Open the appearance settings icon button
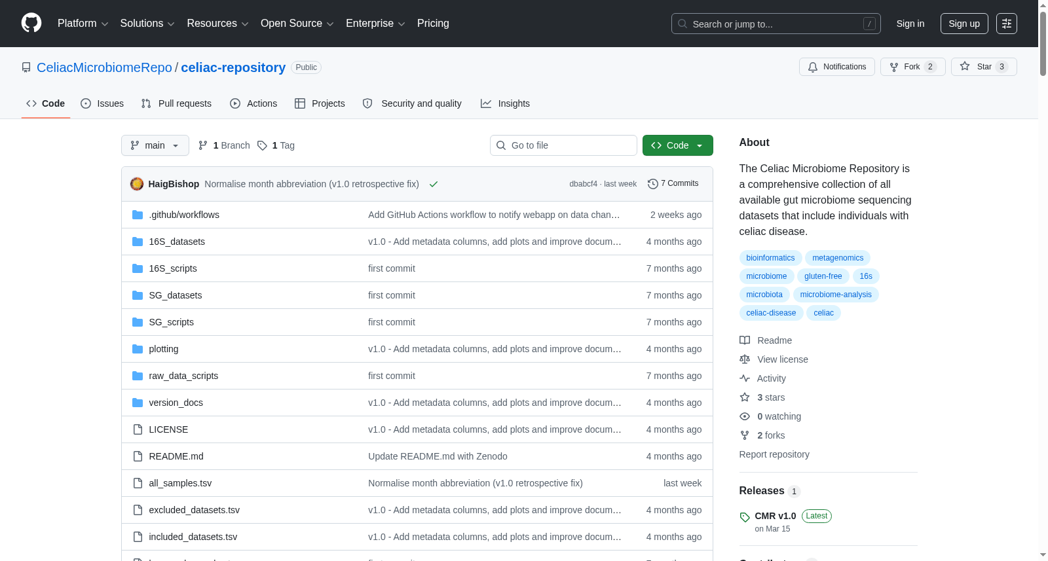The width and height of the screenshot is (1048, 561). (x=1007, y=24)
